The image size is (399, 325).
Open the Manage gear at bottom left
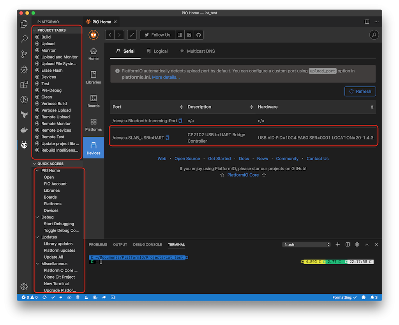coord(24,286)
